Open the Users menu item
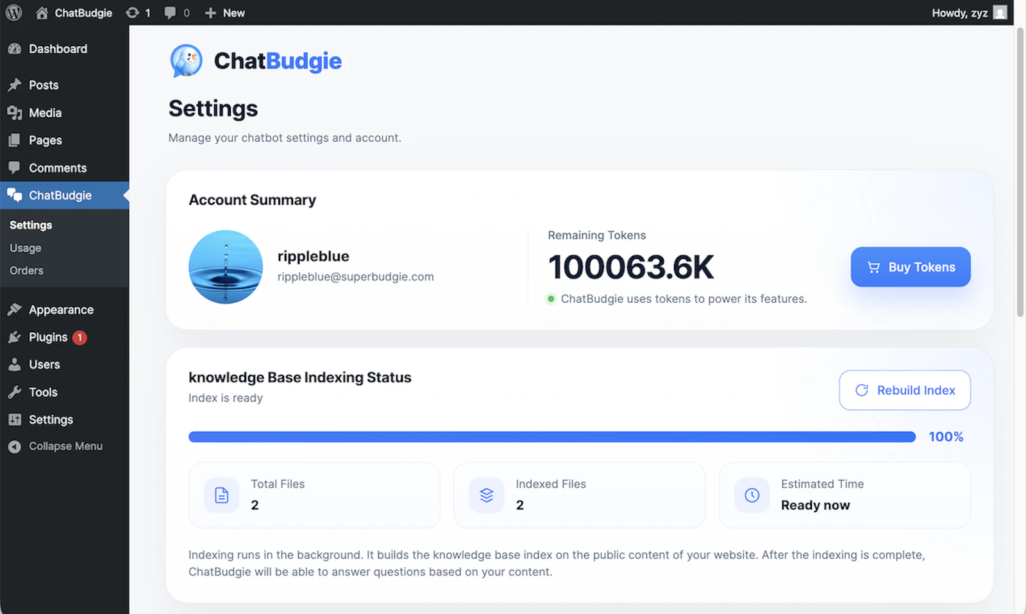This screenshot has width=1026, height=614. 64,364
